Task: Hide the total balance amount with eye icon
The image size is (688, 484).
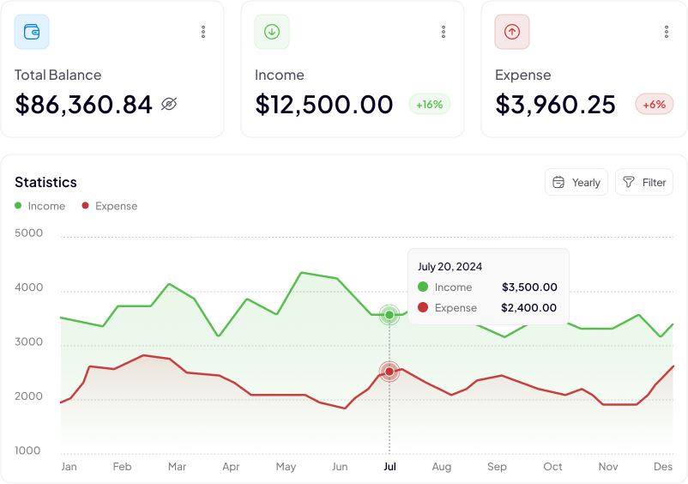Action: 169,105
